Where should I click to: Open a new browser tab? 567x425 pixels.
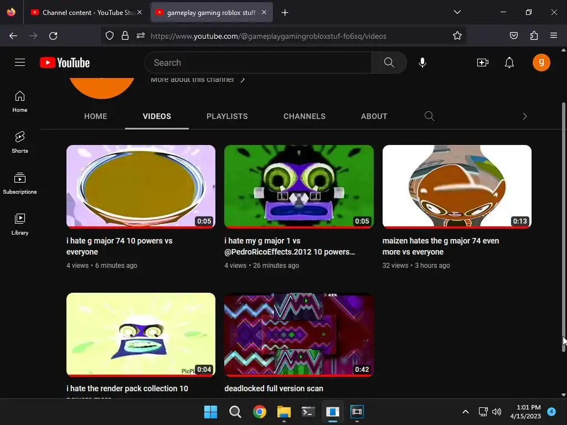tap(285, 13)
